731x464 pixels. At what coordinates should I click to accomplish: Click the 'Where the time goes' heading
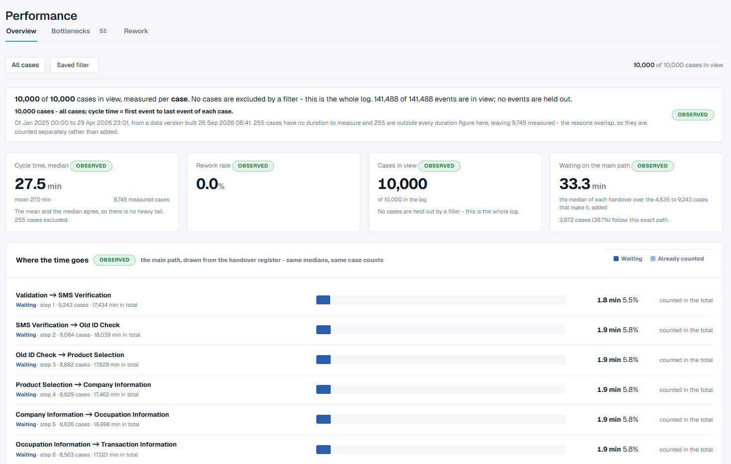pos(52,260)
